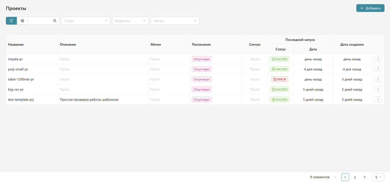The image size is (390, 182).
Task: Open actions menu for impala-pr
Action: pyautogui.click(x=378, y=59)
